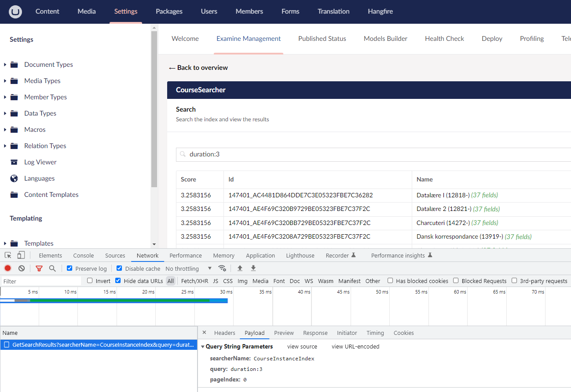
Task: Disable the Disable cache checkbox
Action: click(x=119, y=268)
